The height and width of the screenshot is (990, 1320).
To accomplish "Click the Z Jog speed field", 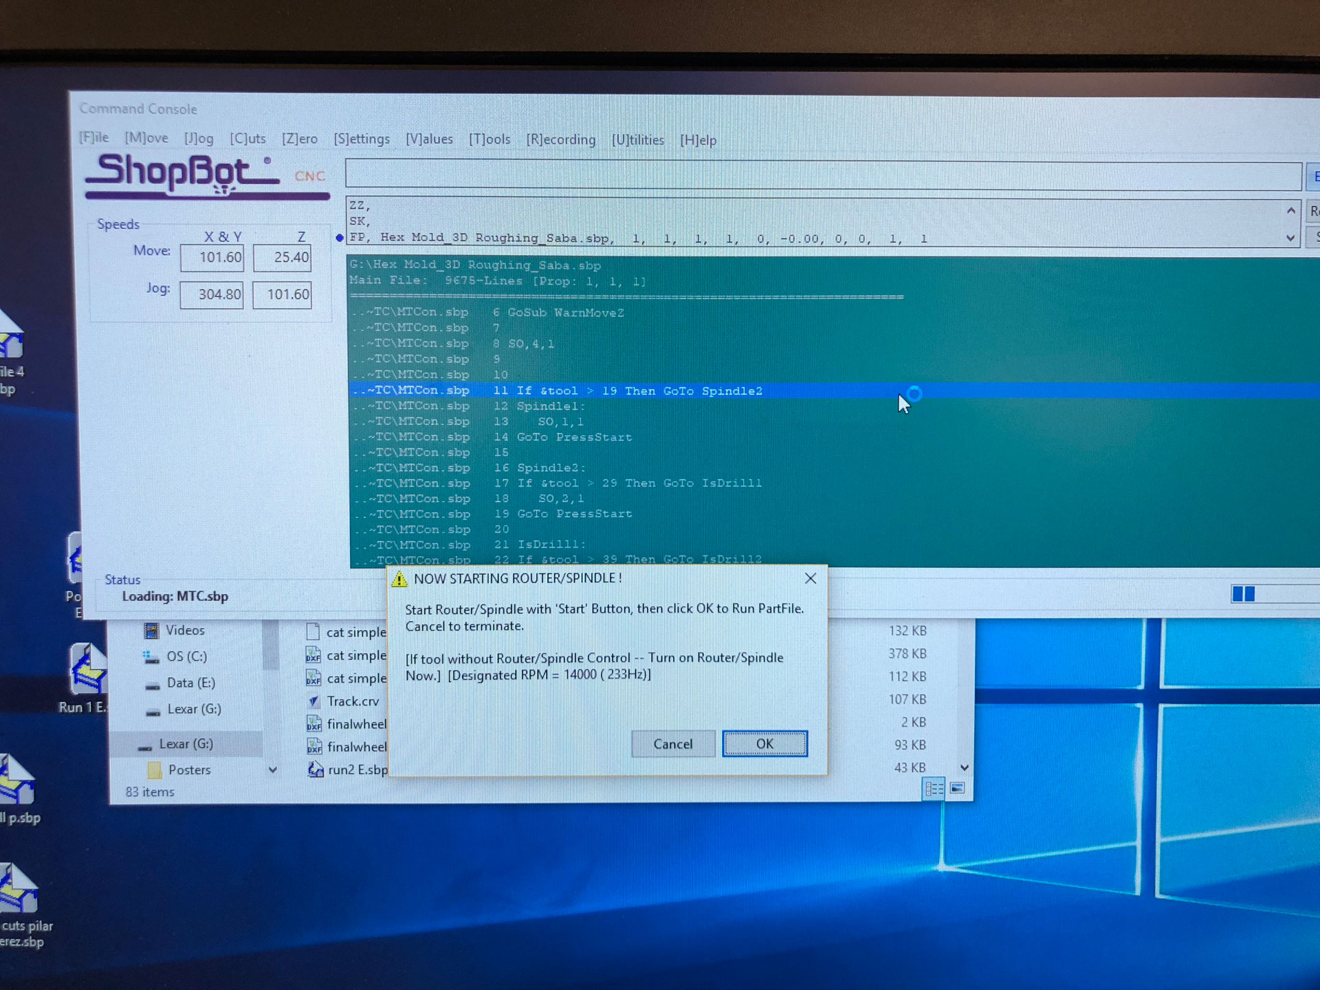I will tap(282, 295).
